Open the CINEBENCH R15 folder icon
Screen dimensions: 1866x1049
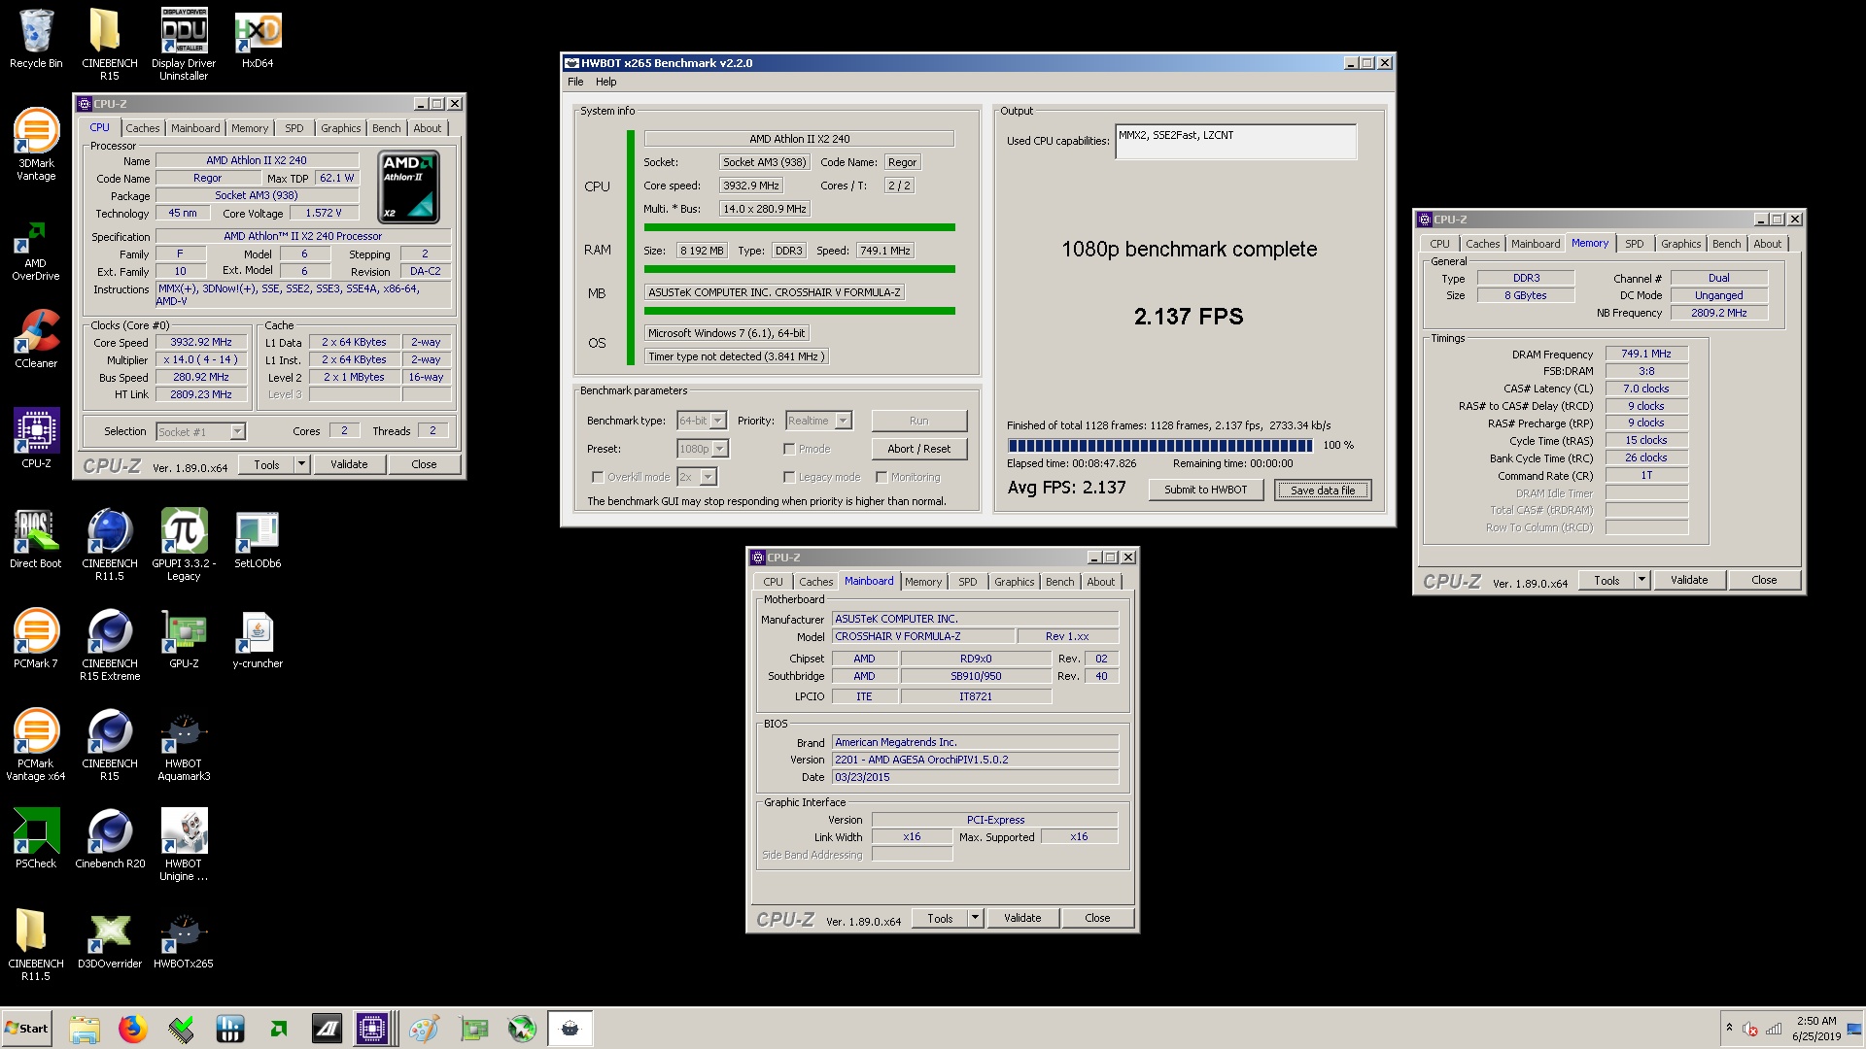coord(109,44)
